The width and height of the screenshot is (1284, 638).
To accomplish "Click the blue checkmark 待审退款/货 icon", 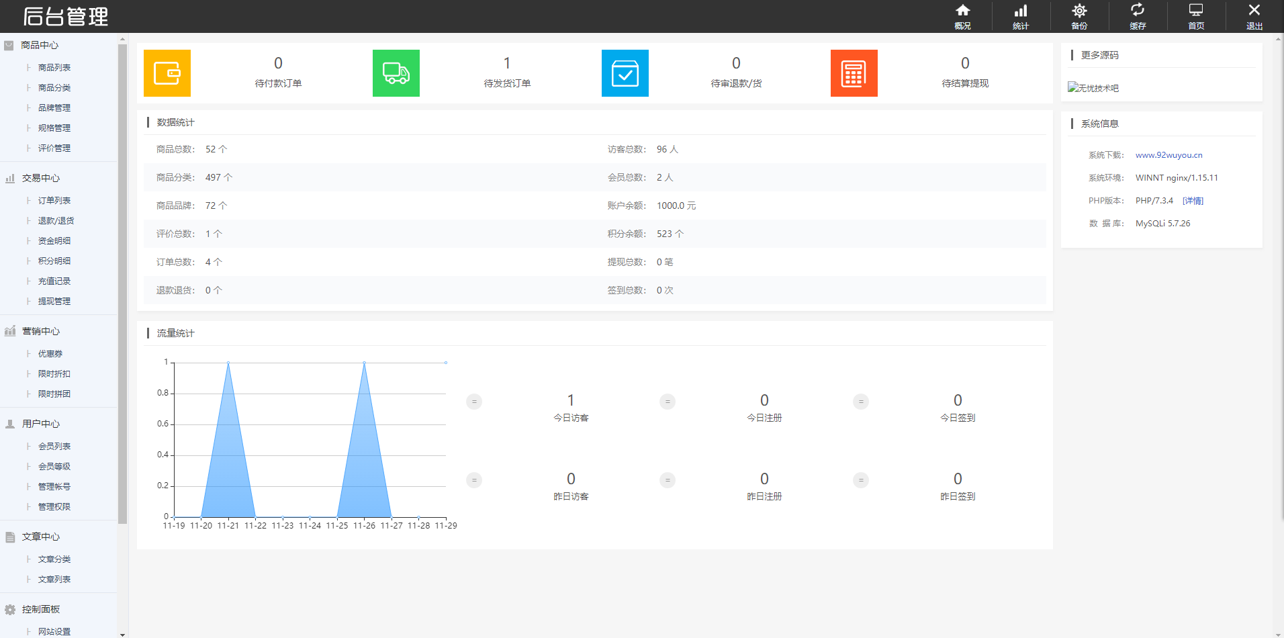I will pos(625,73).
